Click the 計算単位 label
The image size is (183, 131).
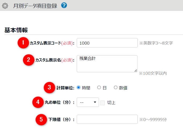point(65,88)
